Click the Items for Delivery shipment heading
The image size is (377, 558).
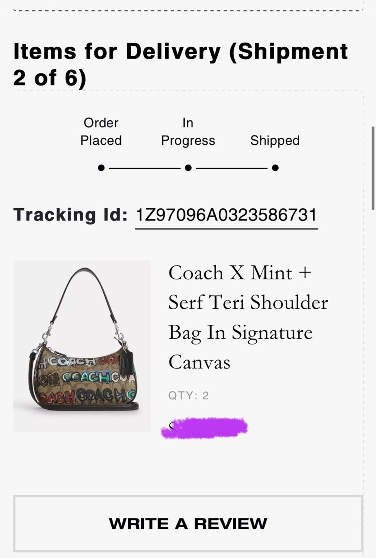[x=181, y=64]
